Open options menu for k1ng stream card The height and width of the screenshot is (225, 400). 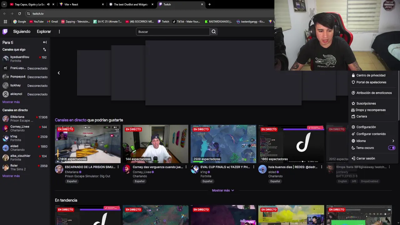coord(253,167)
